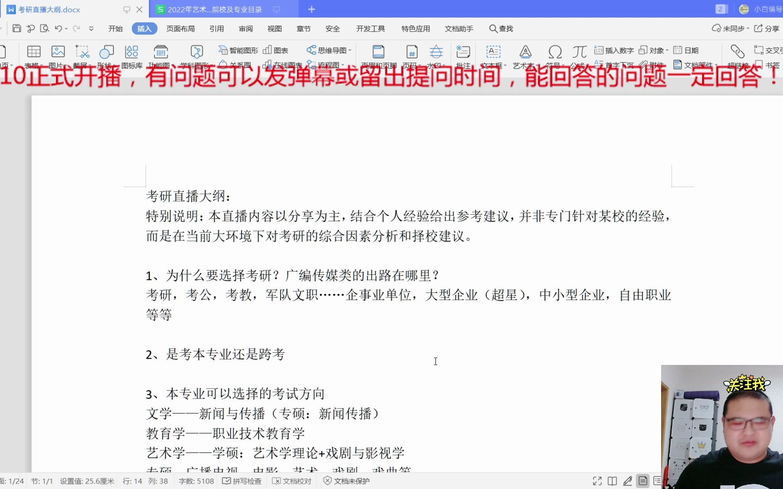Click the Print Preview icon
783x489 pixels.
tap(44, 29)
